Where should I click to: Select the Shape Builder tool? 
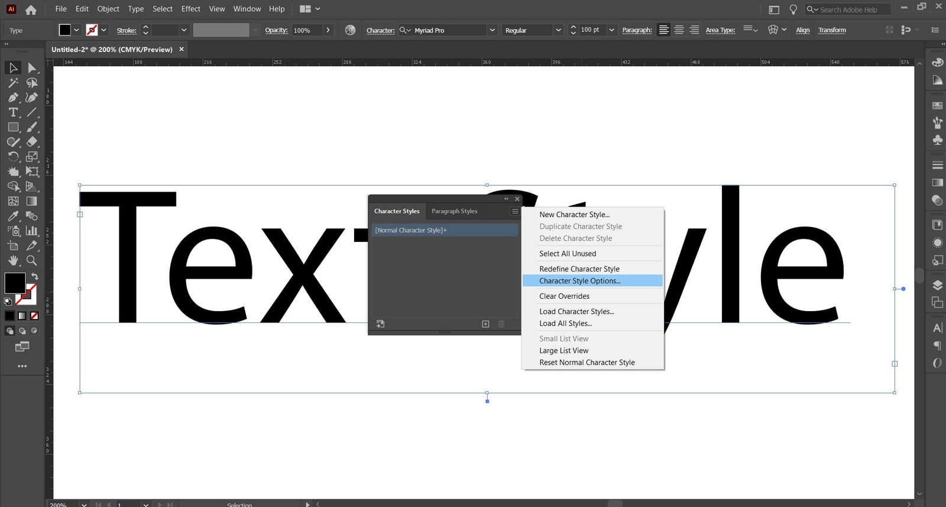13,186
